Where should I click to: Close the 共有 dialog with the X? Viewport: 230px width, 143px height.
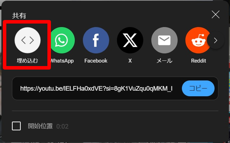[216, 14]
